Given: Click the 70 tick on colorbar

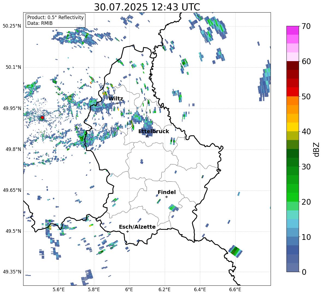Looking at the screenshot, I should click(306, 26).
